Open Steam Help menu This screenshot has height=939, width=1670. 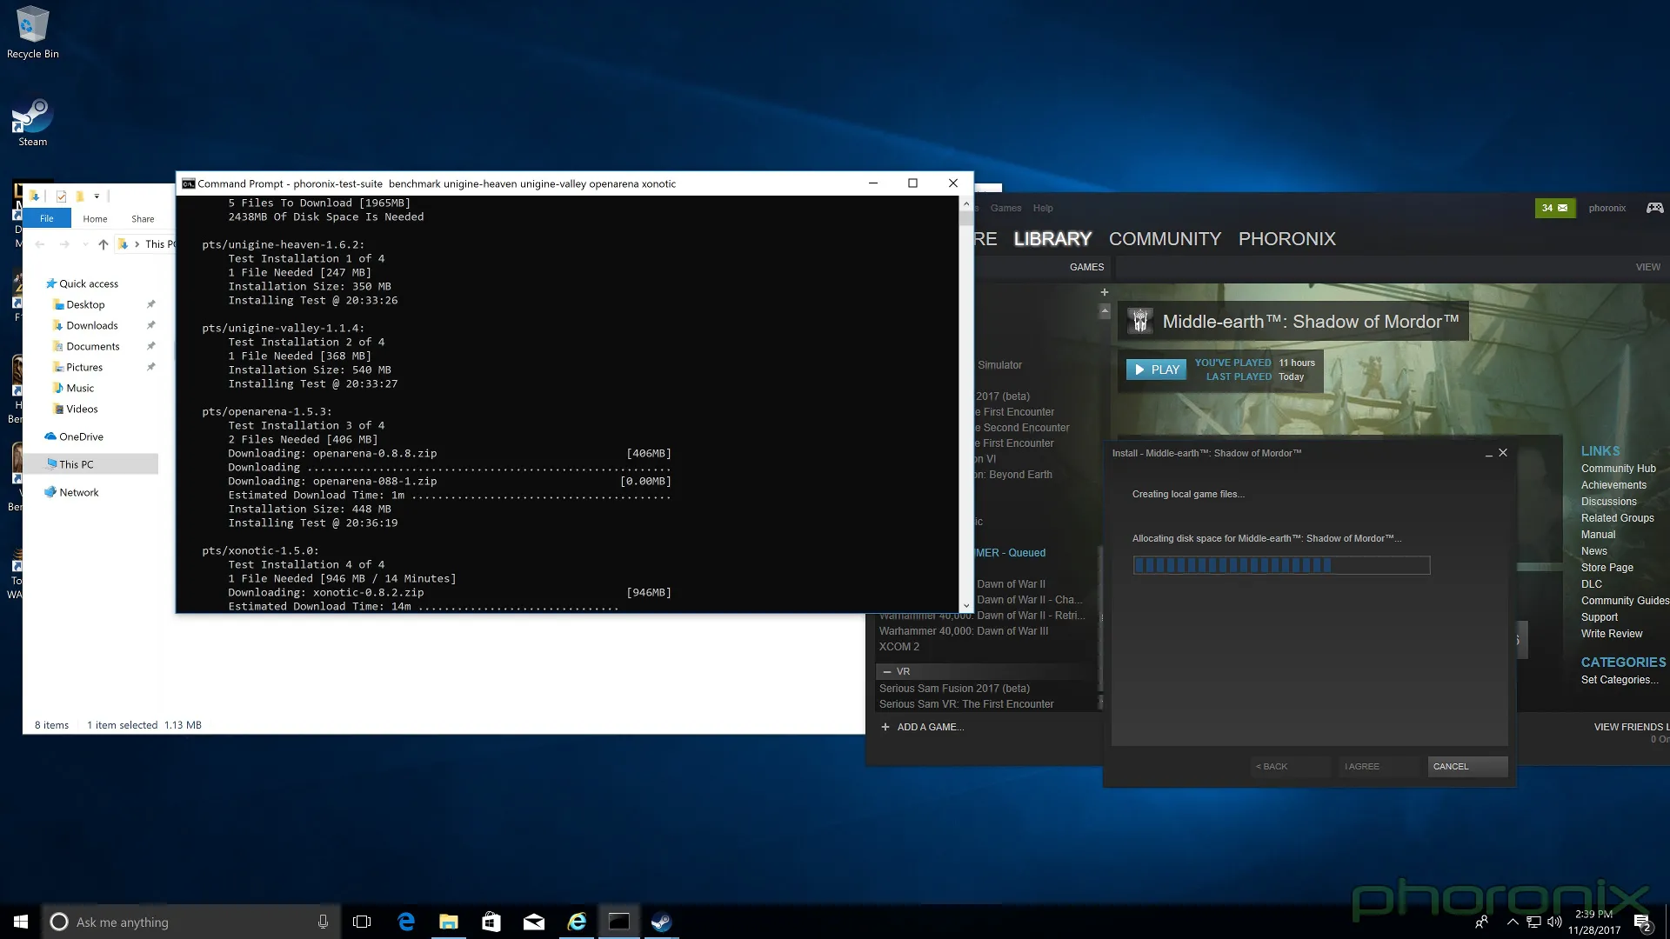1043,208
